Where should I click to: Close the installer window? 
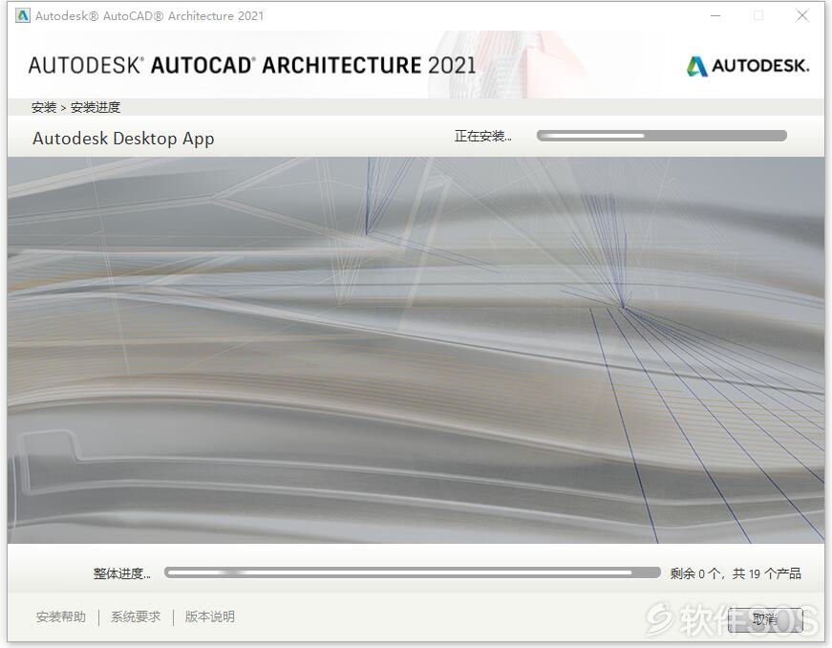[x=802, y=16]
